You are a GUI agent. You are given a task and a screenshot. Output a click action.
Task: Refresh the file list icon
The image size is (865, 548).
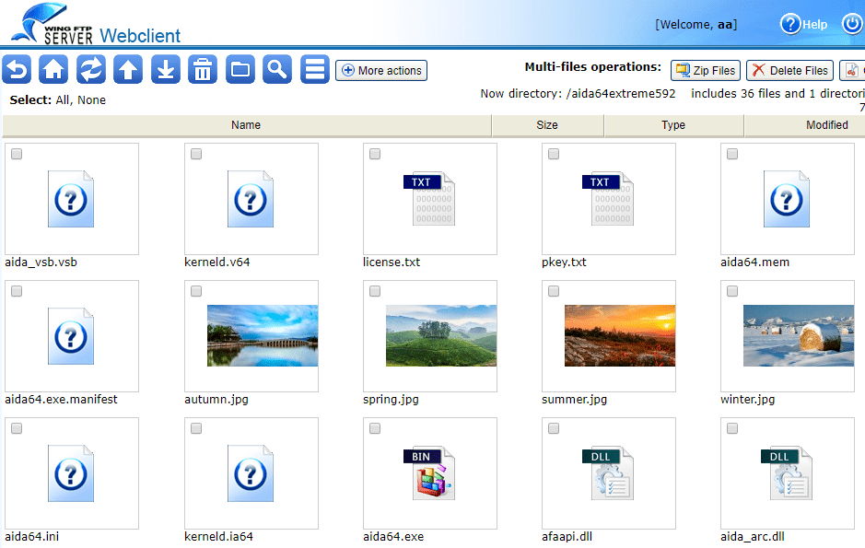[91, 69]
